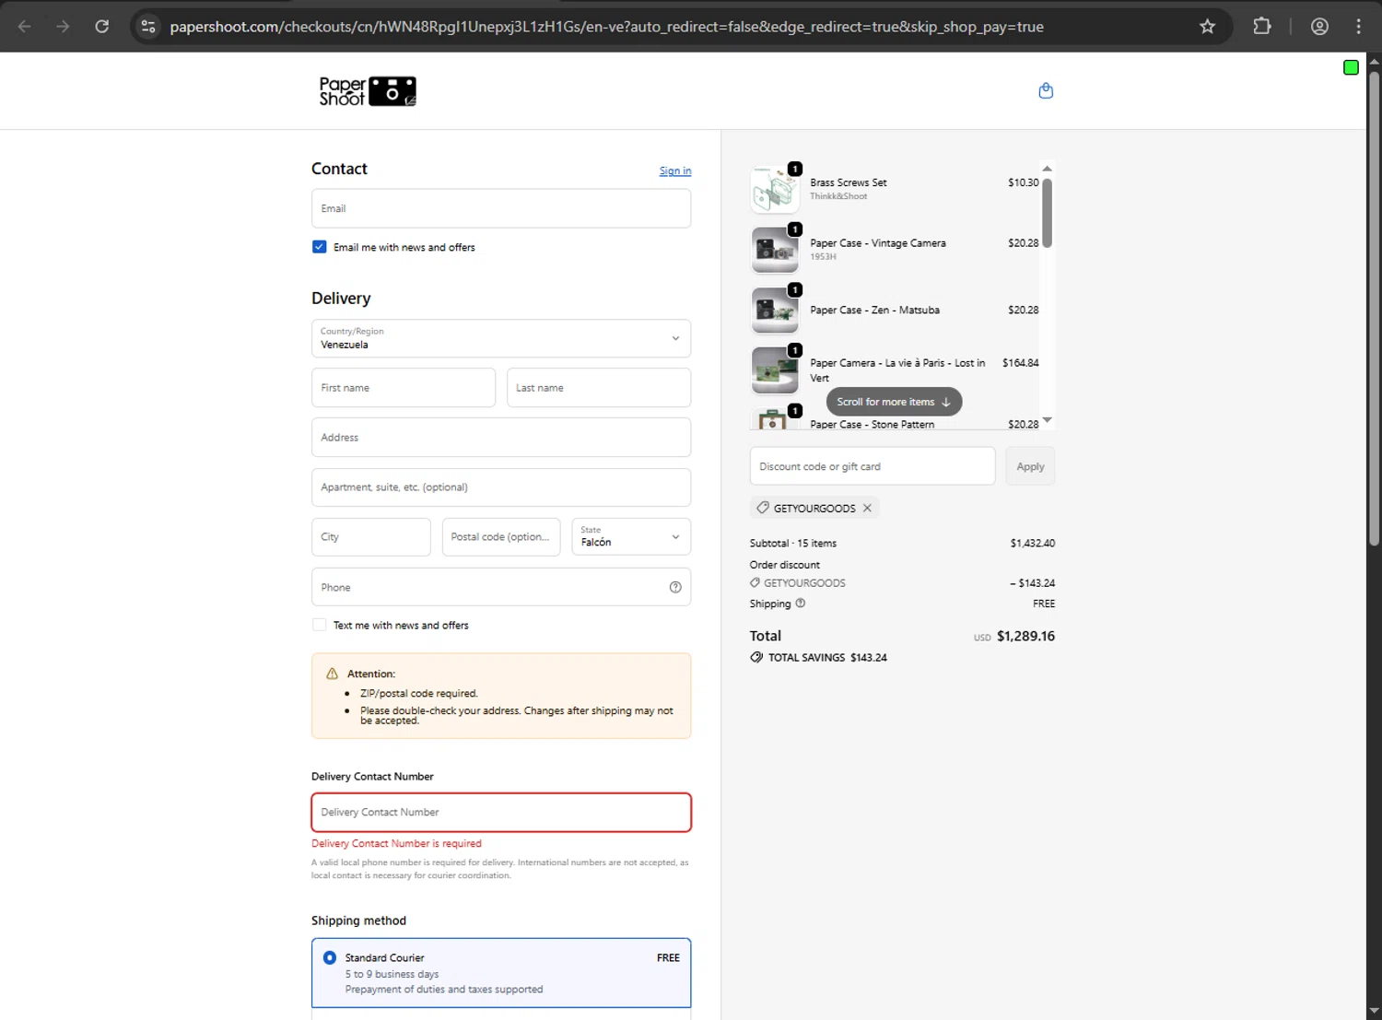Click the order items list scrollbar thumb
Image resolution: width=1382 pixels, height=1020 pixels.
click(x=1047, y=213)
